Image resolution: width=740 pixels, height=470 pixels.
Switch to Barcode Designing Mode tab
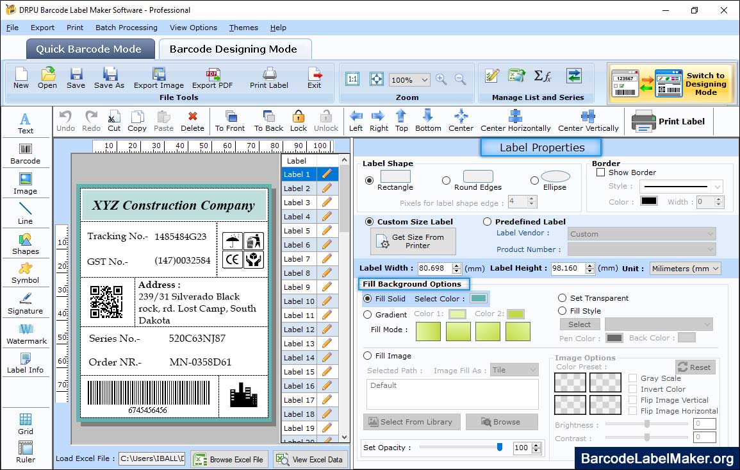[x=234, y=49]
